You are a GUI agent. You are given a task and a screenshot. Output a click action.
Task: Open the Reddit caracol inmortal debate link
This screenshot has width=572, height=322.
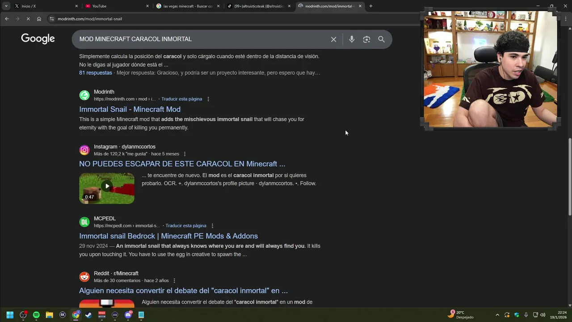[x=183, y=291]
